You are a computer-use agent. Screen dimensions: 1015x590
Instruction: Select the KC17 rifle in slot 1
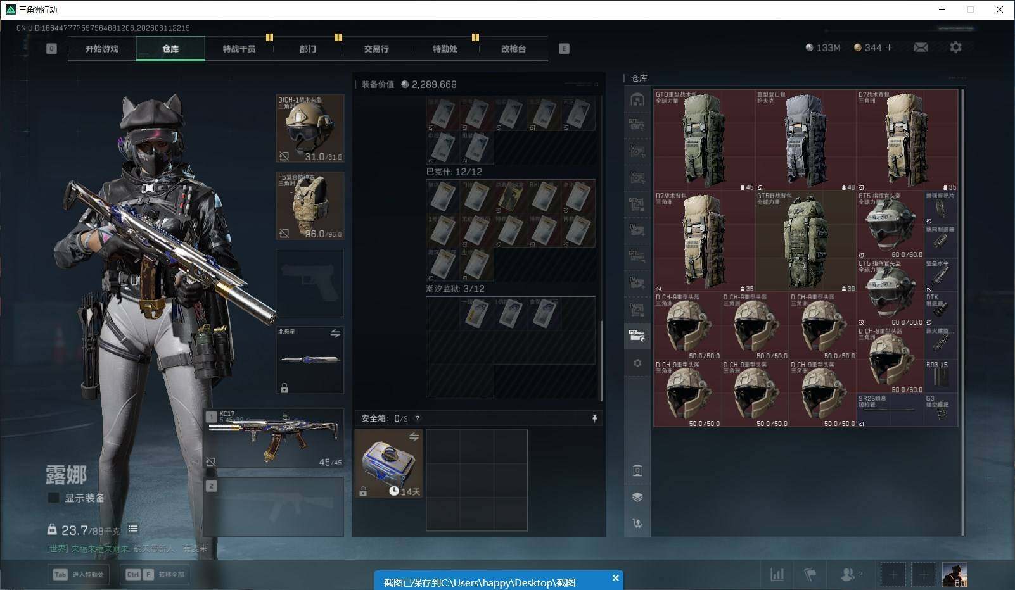pos(274,438)
